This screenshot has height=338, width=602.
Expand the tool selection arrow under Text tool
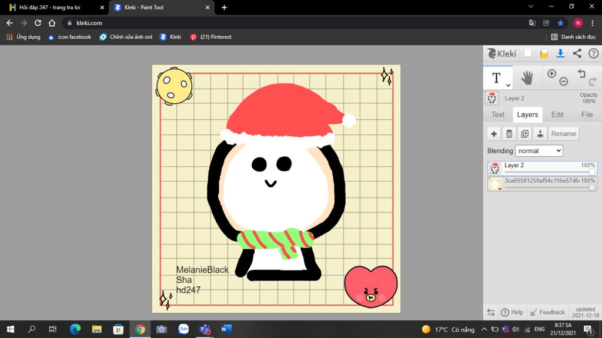click(x=509, y=86)
